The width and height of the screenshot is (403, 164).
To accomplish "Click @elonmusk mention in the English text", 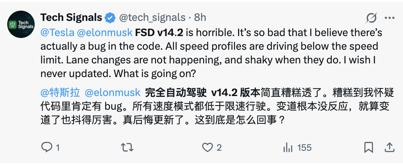I will pos(105,32).
